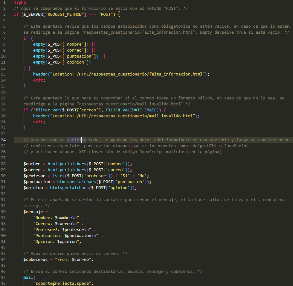This screenshot has width=293, height=286.
Task: Click line number 47 in the gutter
Action: (x=3, y=278)
